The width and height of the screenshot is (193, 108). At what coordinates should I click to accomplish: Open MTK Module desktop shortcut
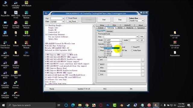[26, 4]
